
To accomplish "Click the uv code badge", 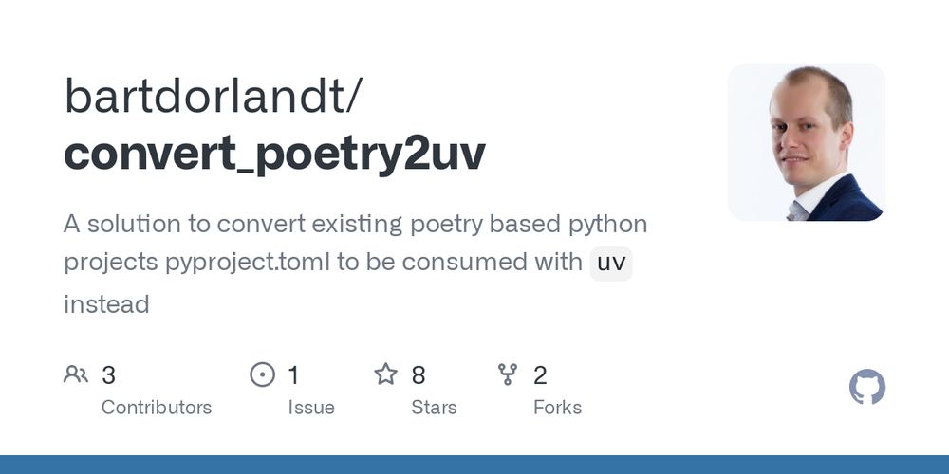I will click(x=610, y=263).
